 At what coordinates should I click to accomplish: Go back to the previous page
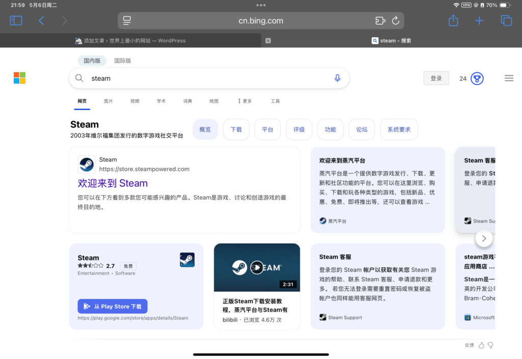point(41,20)
